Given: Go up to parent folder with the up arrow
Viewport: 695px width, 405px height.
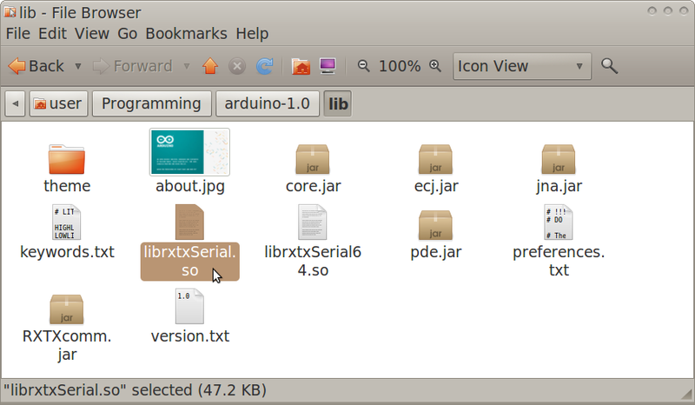Looking at the screenshot, I should click(x=210, y=67).
